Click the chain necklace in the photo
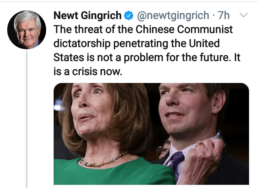This screenshot has width=258, height=188. tap(103, 160)
